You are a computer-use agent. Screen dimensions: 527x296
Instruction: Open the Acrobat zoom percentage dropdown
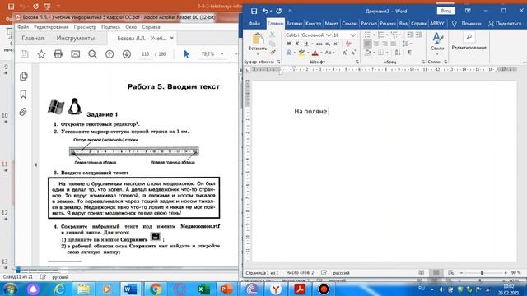click(222, 54)
